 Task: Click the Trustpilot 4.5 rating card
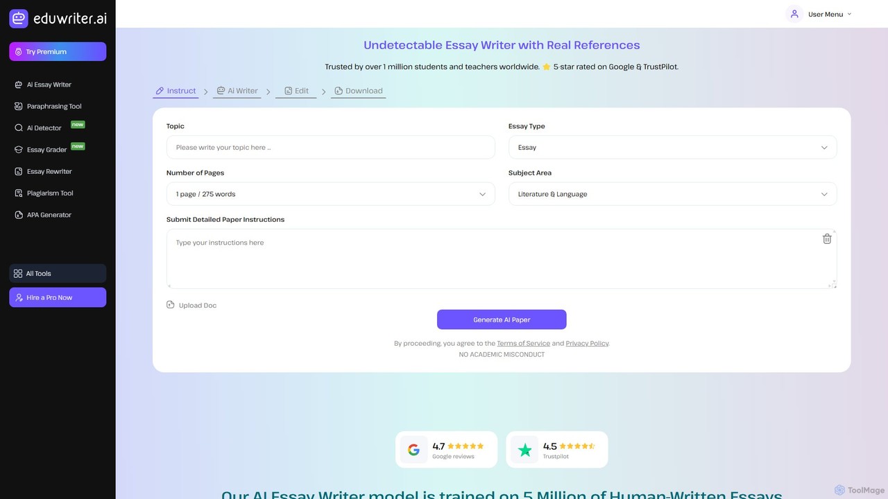click(x=557, y=450)
